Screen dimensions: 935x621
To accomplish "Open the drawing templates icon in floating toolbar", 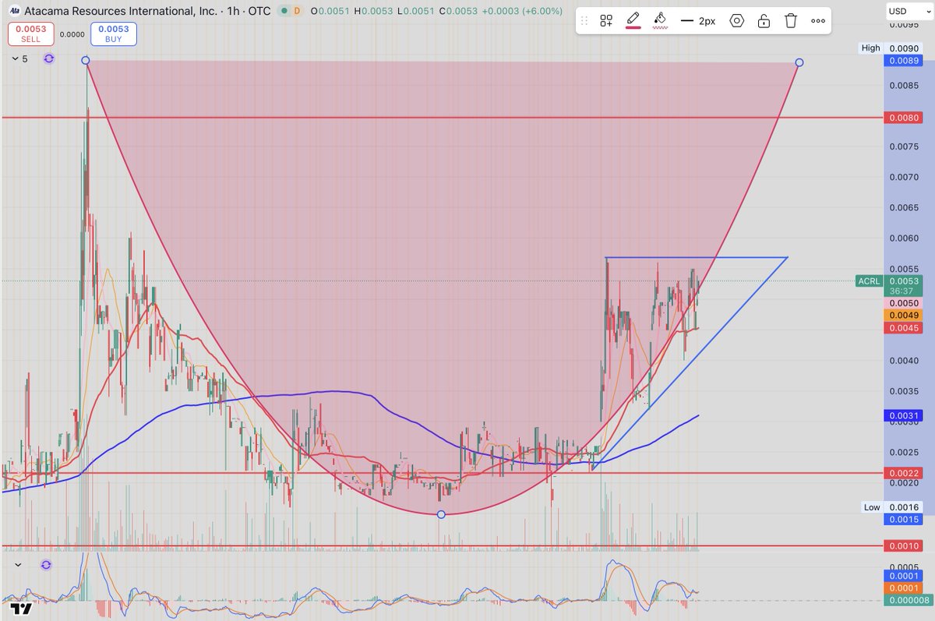I will [x=606, y=21].
